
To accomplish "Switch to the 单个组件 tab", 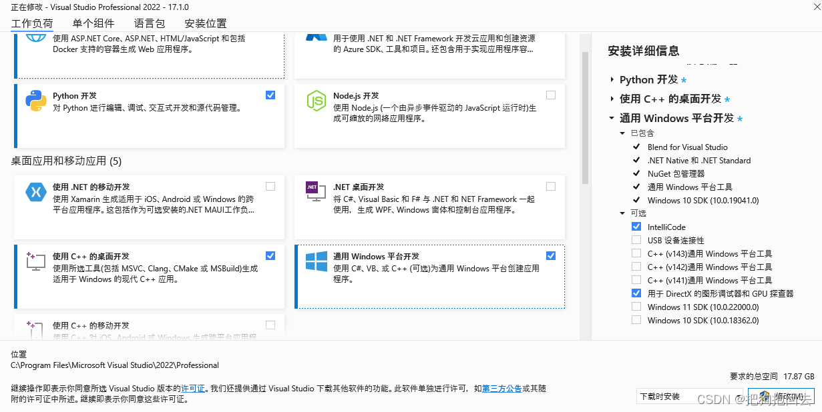I will point(93,23).
